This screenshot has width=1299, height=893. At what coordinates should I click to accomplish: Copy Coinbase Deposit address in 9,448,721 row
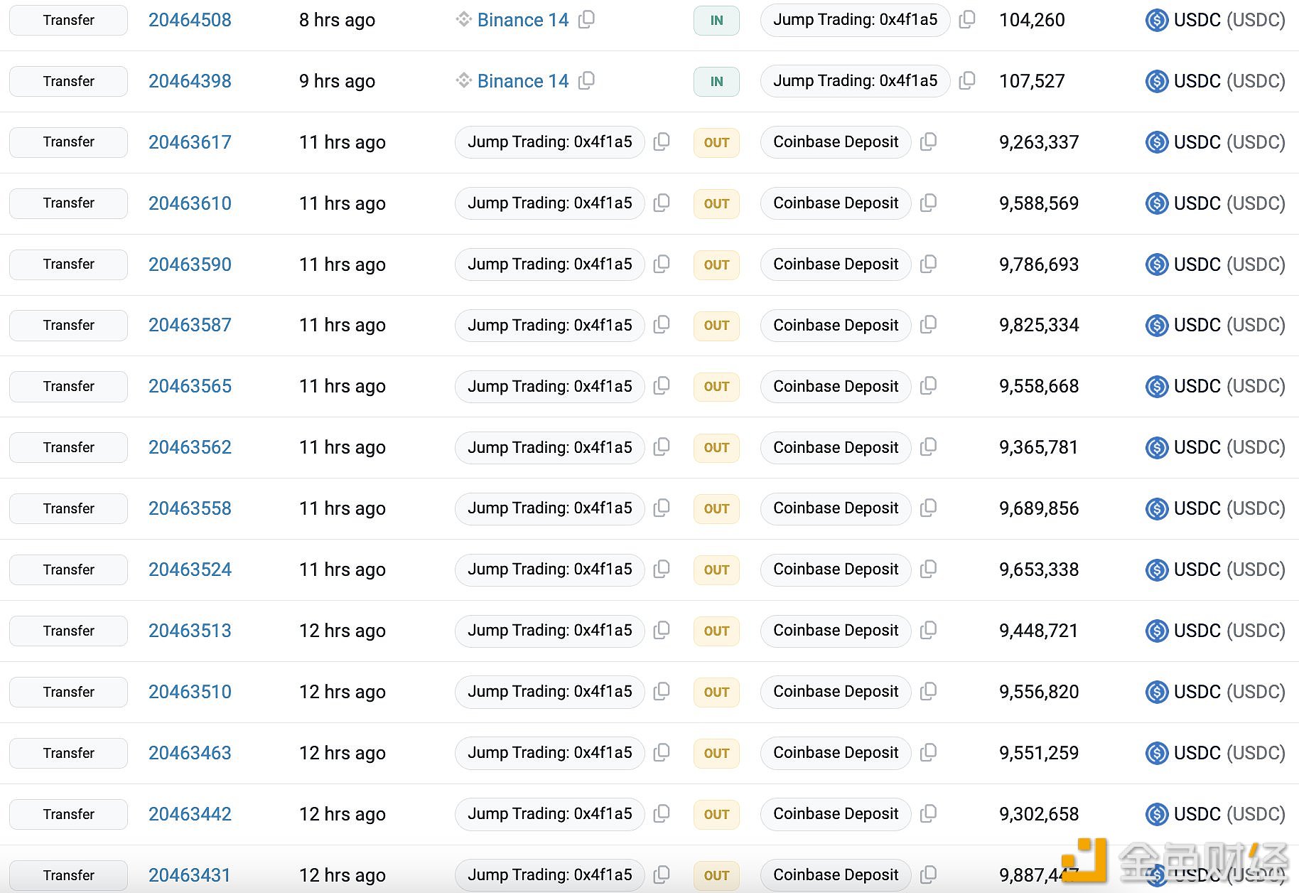point(928,631)
